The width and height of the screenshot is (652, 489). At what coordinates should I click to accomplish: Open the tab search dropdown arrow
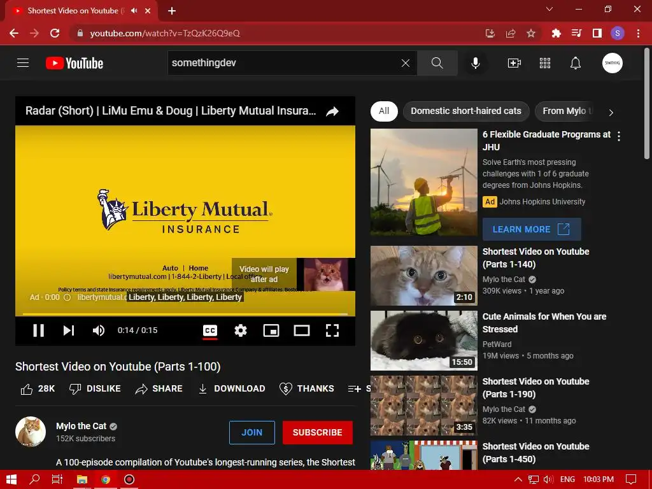[549, 9]
